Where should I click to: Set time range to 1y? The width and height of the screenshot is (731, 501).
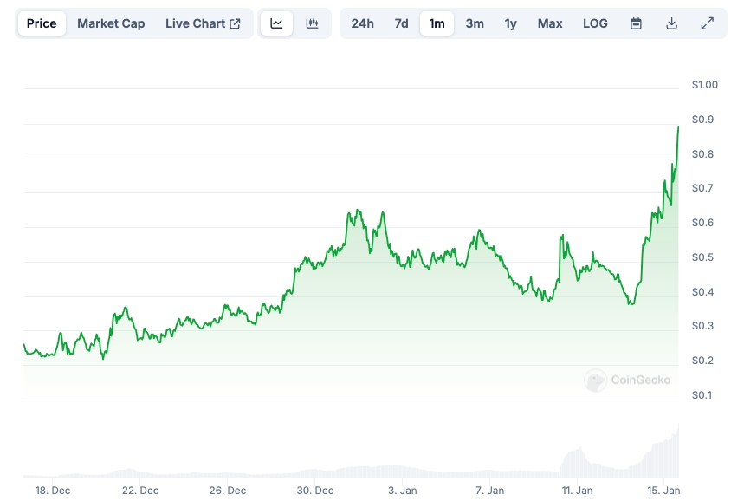pyautogui.click(x=510, y=23)
